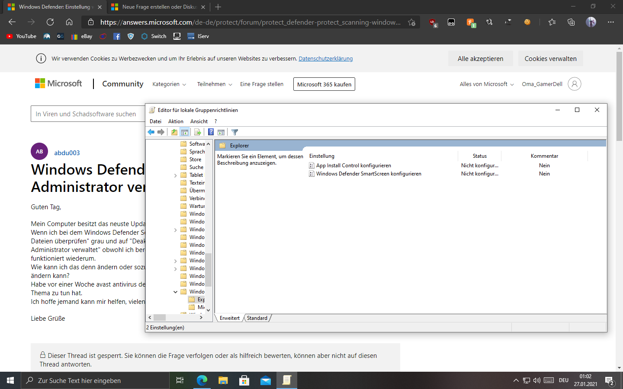Image resolution: width=623 pixels, height=389 pixels.
Task: Select Windows Defender SmartScreen konfigurieren setting
Action: pos(368,174)
